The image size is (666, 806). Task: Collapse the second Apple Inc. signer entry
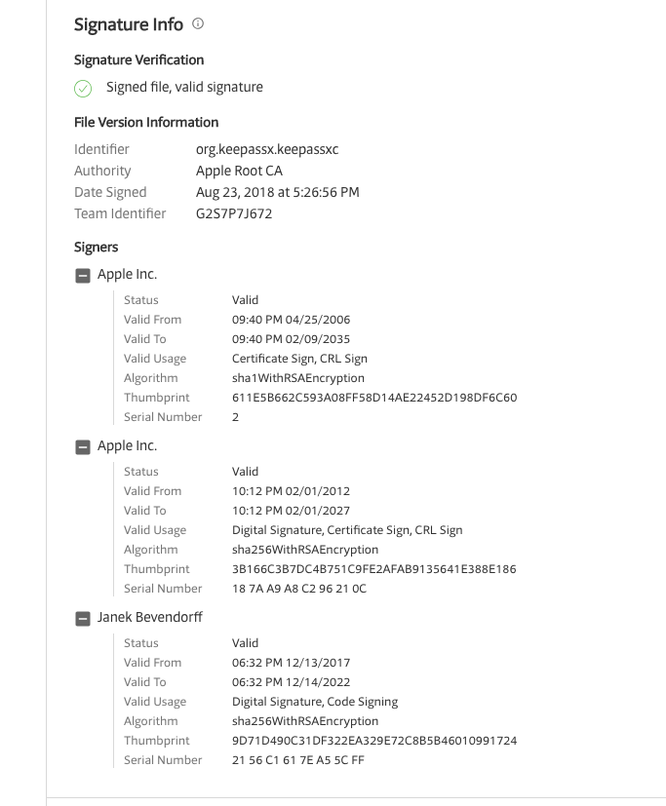point(82,445)
